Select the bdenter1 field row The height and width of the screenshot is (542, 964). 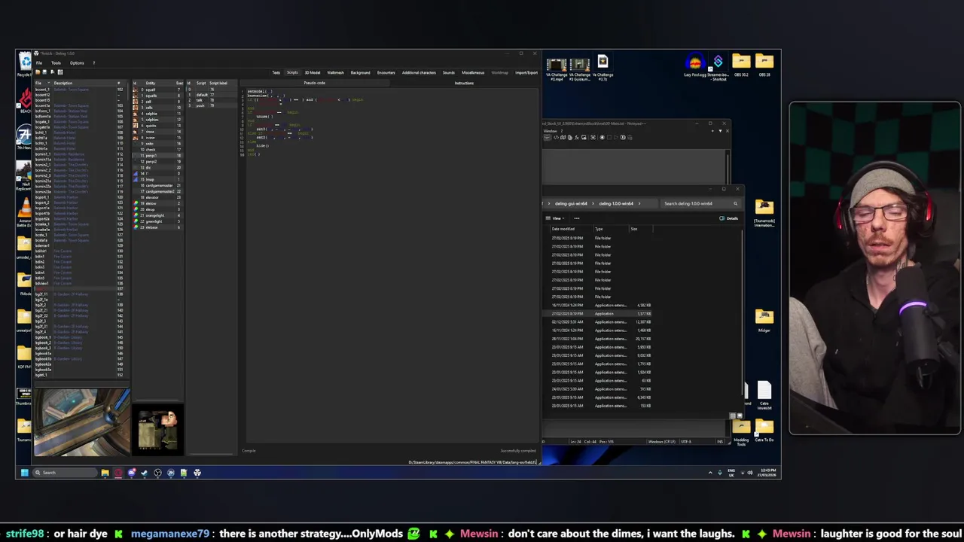(79, 245)
